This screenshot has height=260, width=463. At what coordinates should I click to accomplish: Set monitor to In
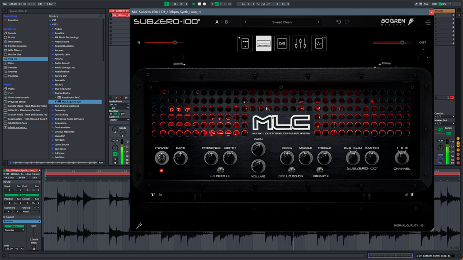[x=111, y=114]
